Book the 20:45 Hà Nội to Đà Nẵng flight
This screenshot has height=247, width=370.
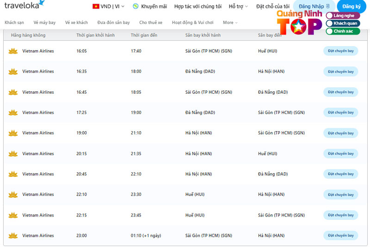point(340,174)
